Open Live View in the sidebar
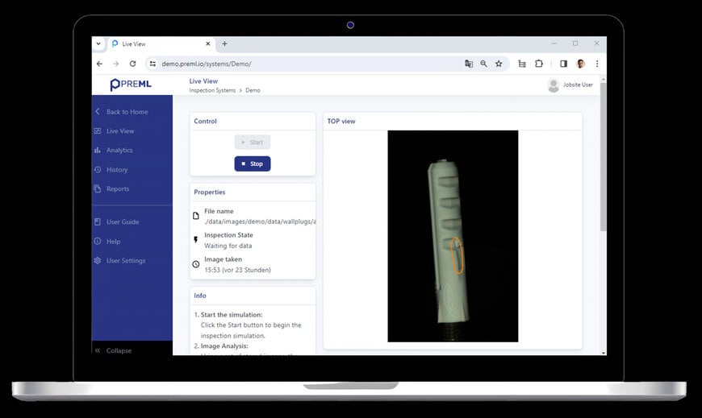702x418 pixels. pyautogui.click(x=120, y=131)
